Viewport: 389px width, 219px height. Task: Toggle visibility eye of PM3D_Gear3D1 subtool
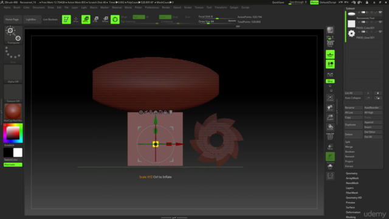pos(380,32)
